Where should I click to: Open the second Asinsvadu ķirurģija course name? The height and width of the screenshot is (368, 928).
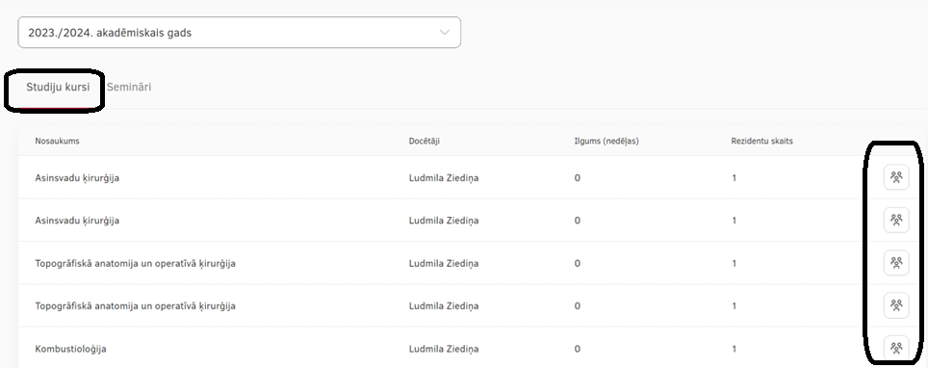77,221
